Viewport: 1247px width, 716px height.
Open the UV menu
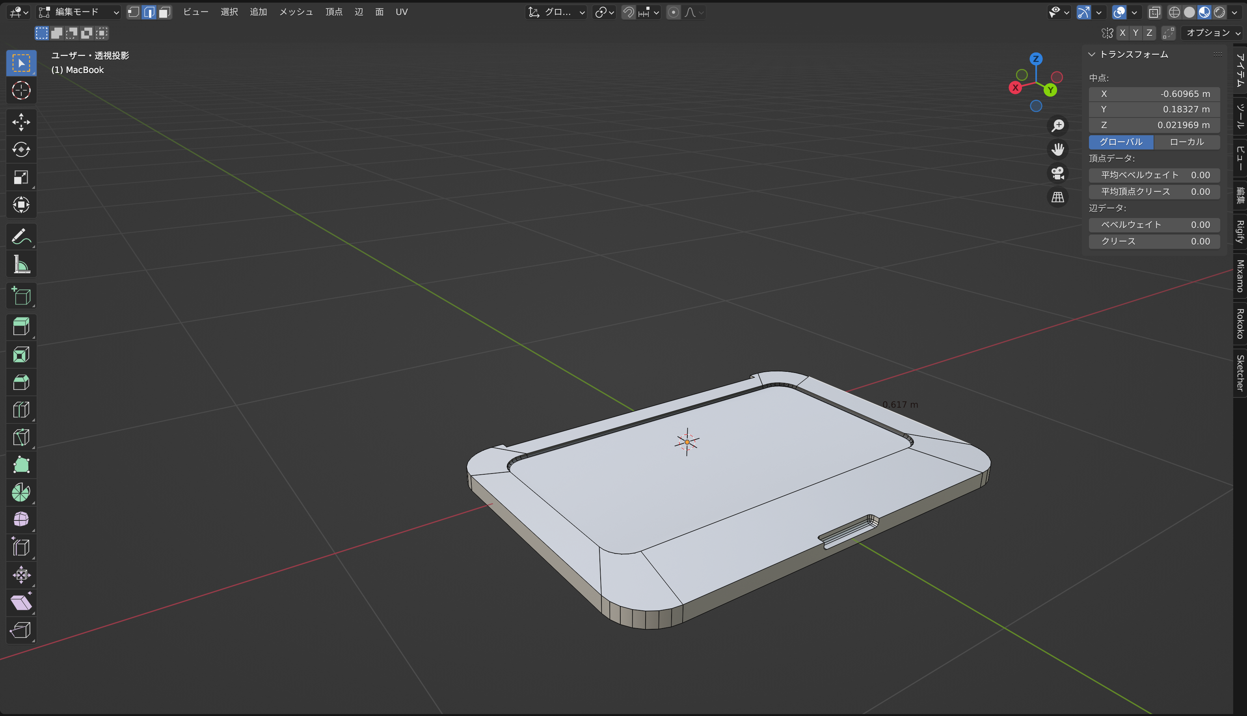402,12
